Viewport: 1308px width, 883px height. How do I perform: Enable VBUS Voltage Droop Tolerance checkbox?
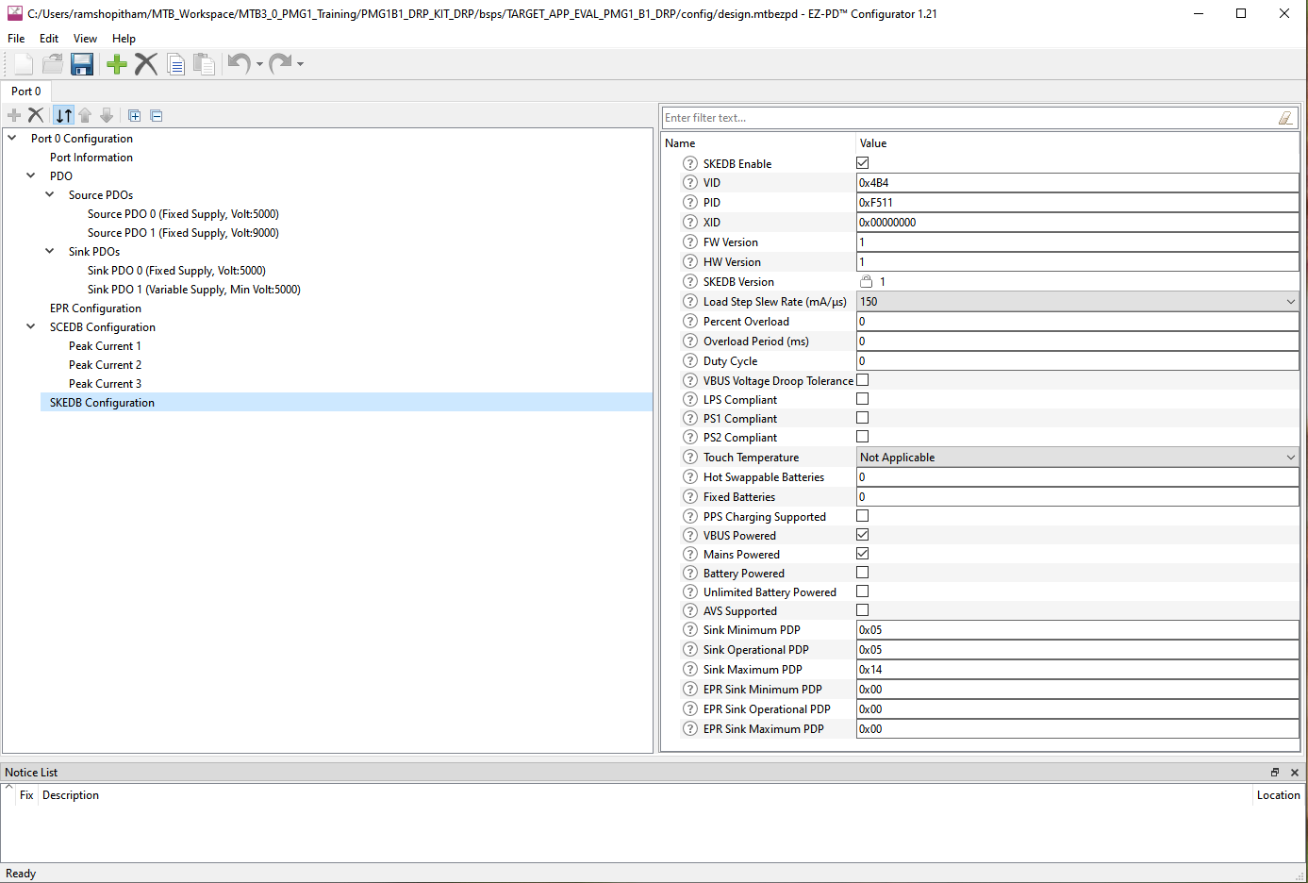(x=862, y=380)
